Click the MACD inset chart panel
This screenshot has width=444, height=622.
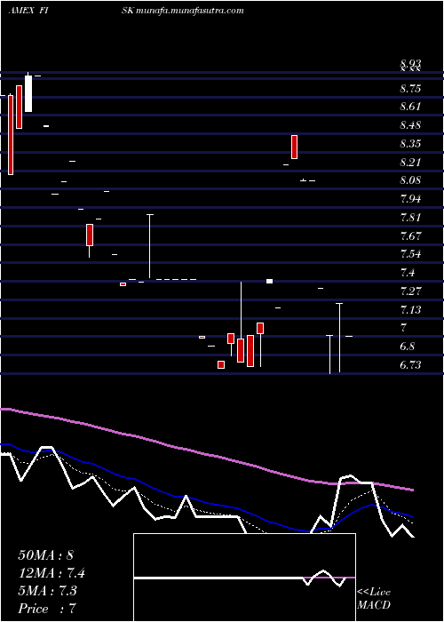[244, 578]
